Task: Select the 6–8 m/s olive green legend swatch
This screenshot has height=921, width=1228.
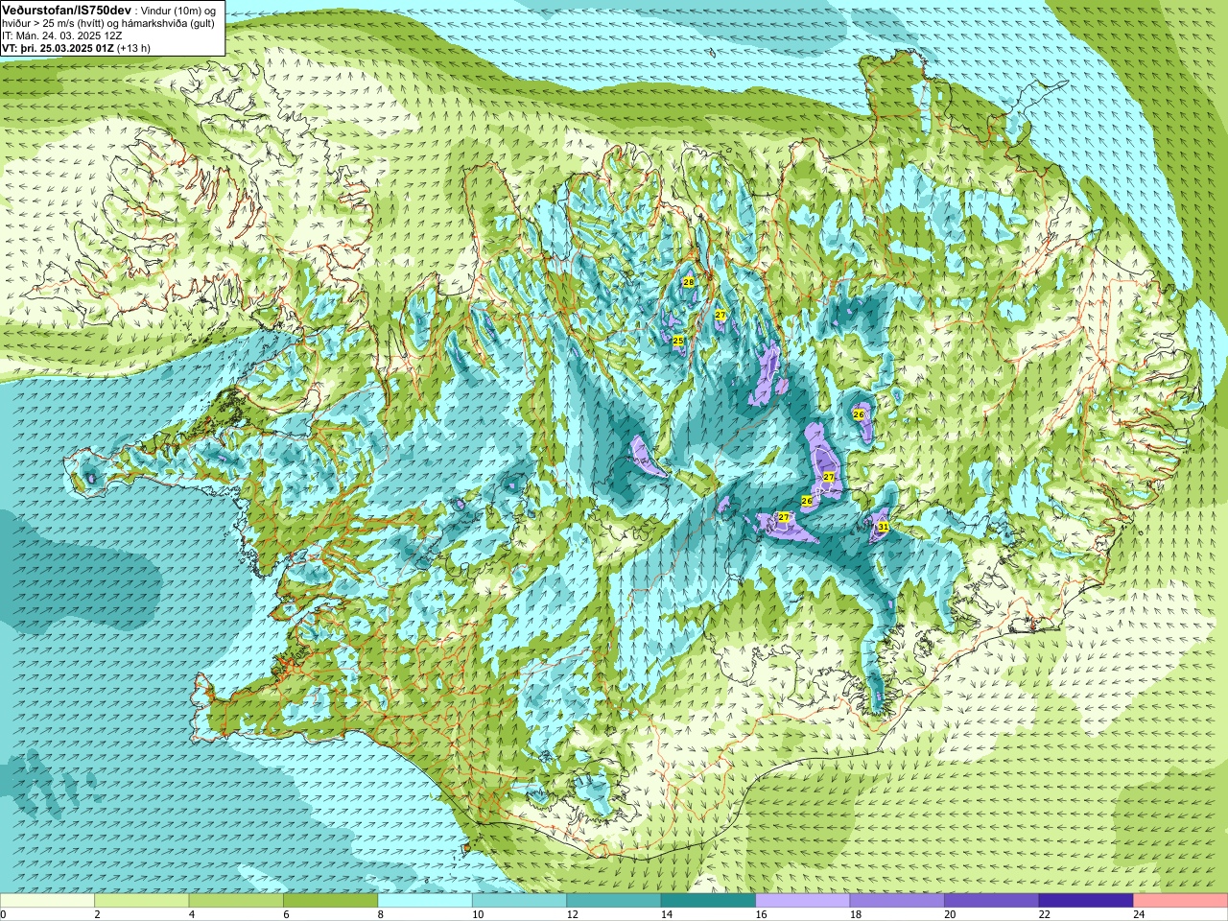Action: [x=331, y=901]
